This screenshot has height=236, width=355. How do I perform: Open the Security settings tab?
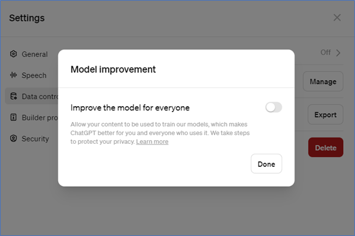coord(35,139)
